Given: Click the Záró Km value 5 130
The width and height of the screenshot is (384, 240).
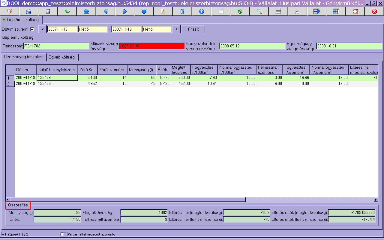Looking at the screenshot, I should click(x=88, y=78).
